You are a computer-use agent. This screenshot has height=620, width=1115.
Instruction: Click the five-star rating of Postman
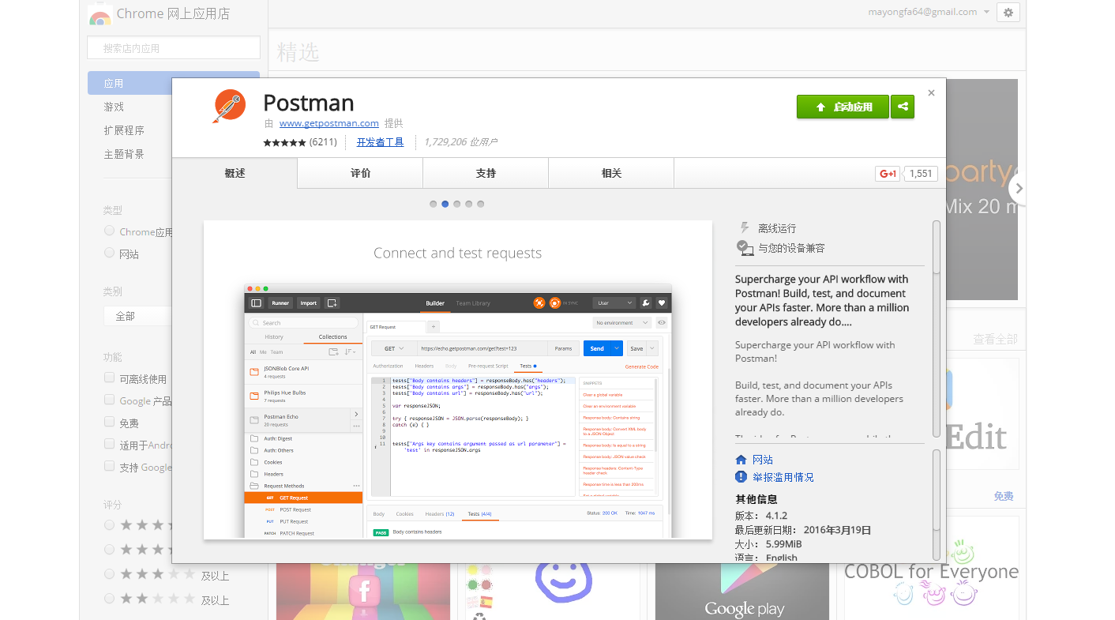click(284, 142)
